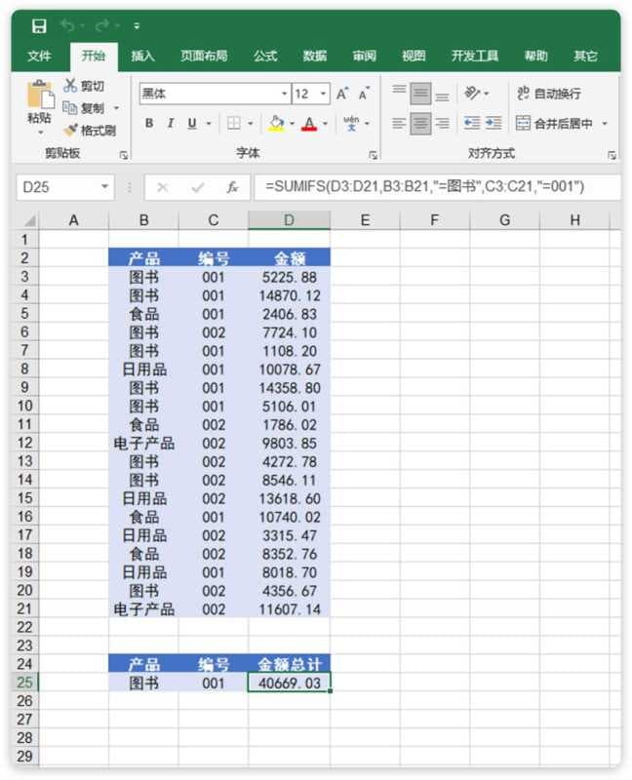Image resolution: width=632 pixels, height=780 pixels.
Task: Click the decrease indent icon
Action: pyautogui.click(x=472, y=123)
